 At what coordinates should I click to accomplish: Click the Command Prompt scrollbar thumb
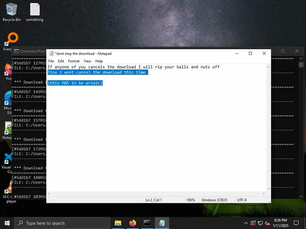pyautogui.click(x=301, y=64)
